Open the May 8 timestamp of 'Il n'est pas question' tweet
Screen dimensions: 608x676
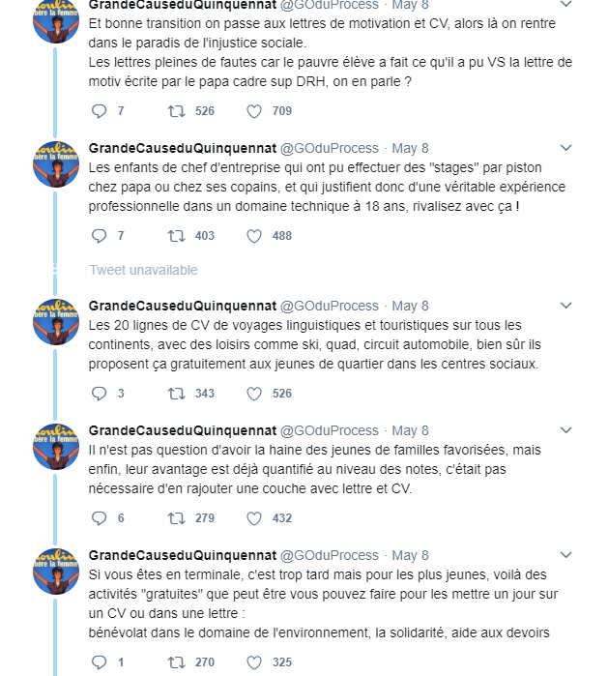point(411,430)
